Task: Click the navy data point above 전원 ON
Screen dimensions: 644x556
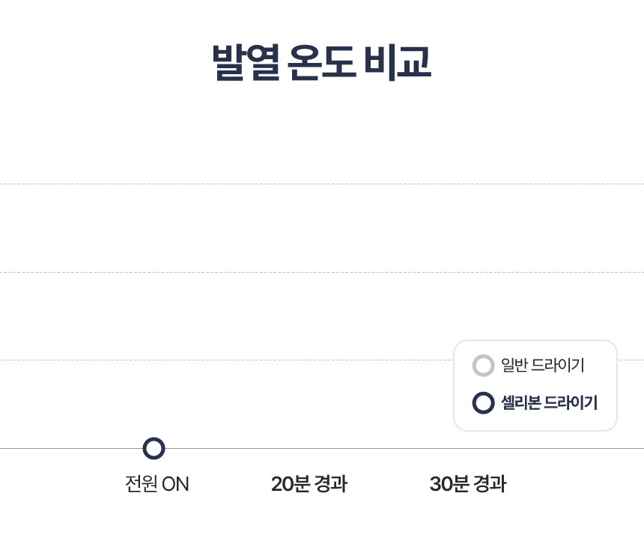Action: pyautogui.click(x=154, y=448)
